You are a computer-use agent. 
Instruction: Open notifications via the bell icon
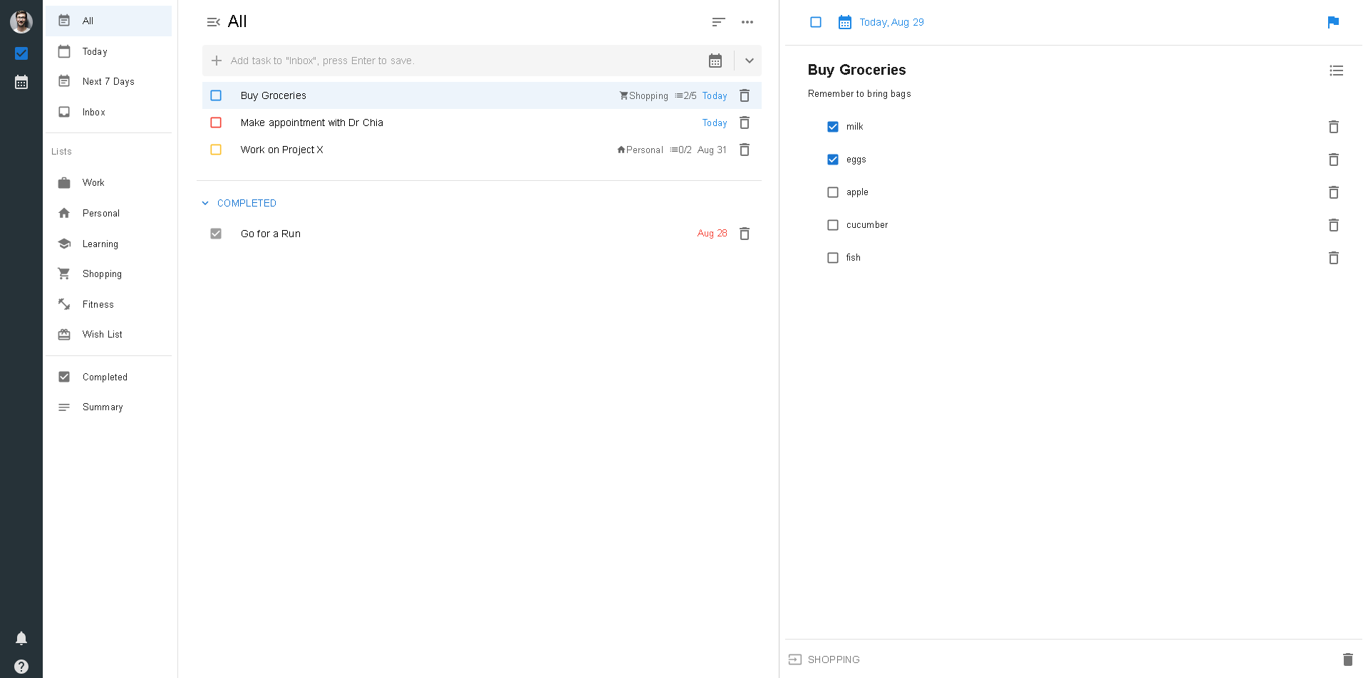[x=21, y=638]
